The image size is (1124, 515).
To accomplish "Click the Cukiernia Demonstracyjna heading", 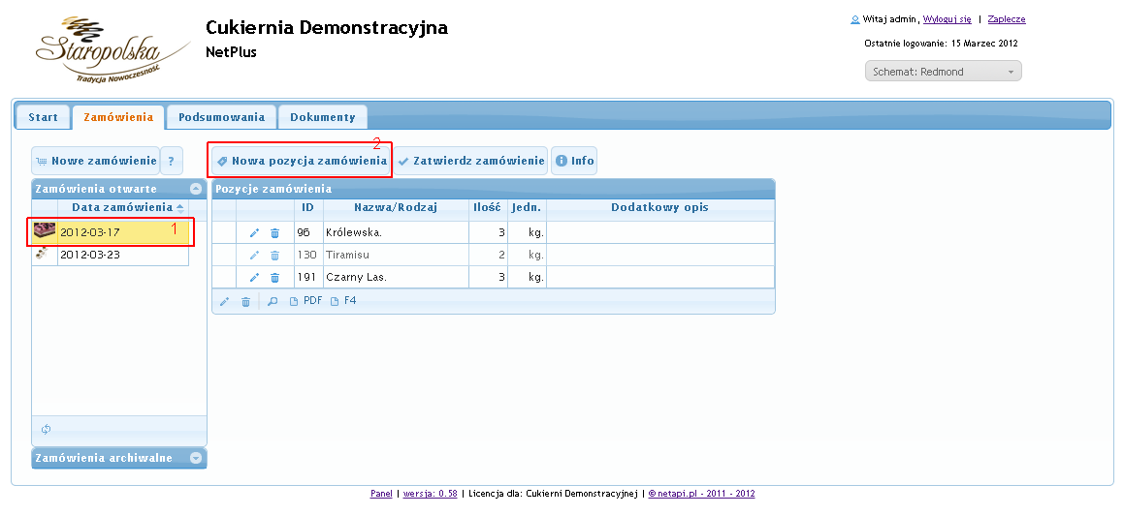I will click(327, 28).
